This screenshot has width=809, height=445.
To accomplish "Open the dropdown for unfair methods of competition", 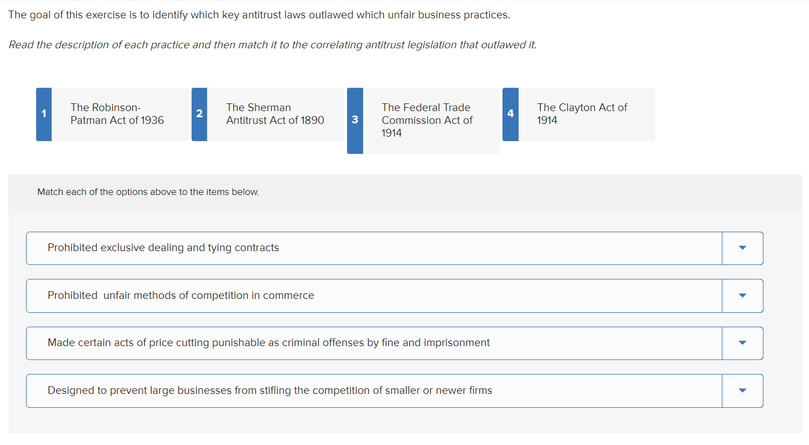I will click(742, 296).
